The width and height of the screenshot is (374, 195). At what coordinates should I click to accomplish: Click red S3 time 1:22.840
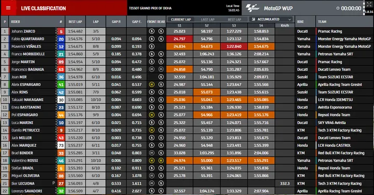point(234,47)
